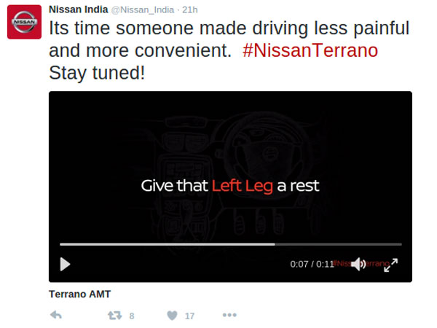Click the video frame reading Give that Left Leg a rest
Screen dimensions: 437x328
tap(230, 187)
